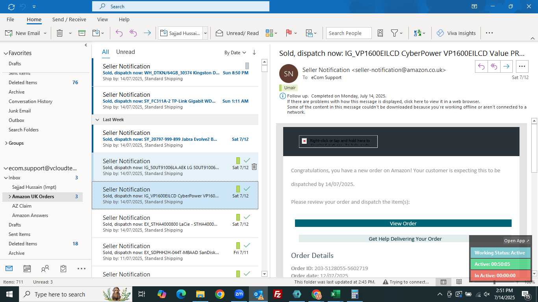
Task: Open the Amazon Answers folder
Action: [30, 215]
